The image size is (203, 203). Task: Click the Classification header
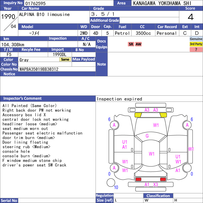[x=158, y=196]
